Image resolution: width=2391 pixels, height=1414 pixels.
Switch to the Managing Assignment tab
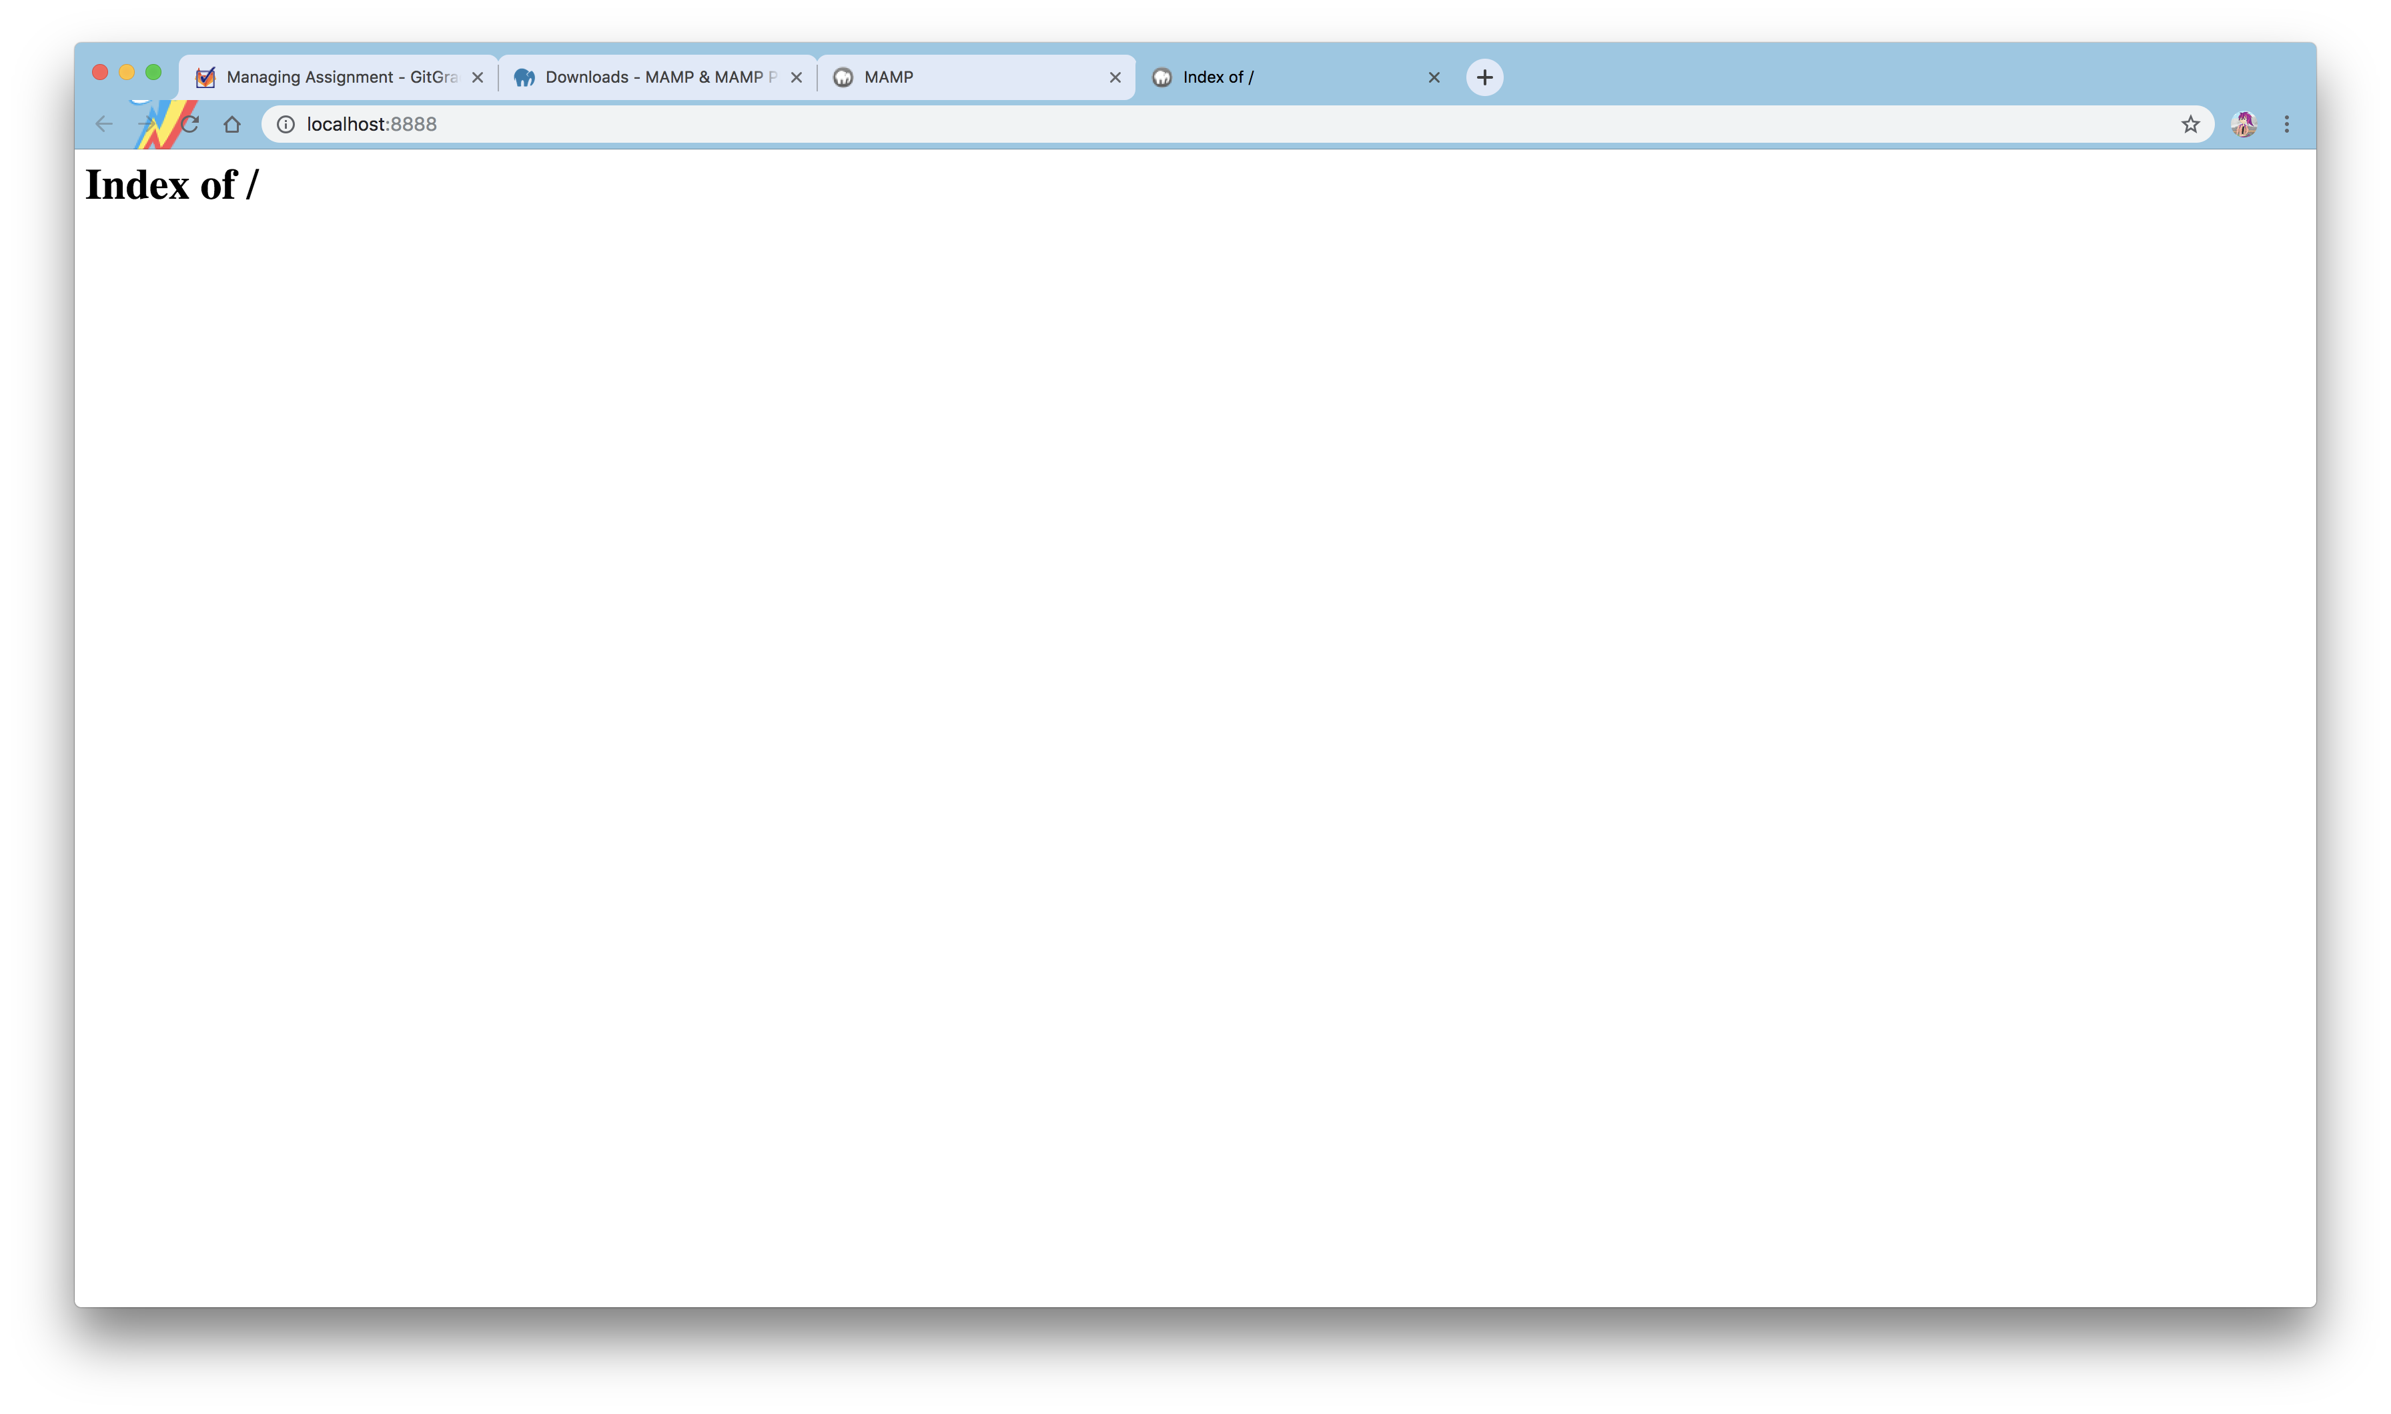341,77
